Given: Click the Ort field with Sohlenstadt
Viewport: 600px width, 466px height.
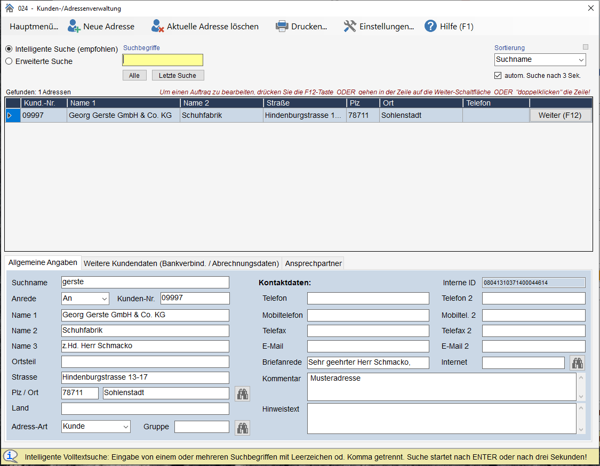Looking at the screenshot, I should pyautogui.click(x=166, y=393).
